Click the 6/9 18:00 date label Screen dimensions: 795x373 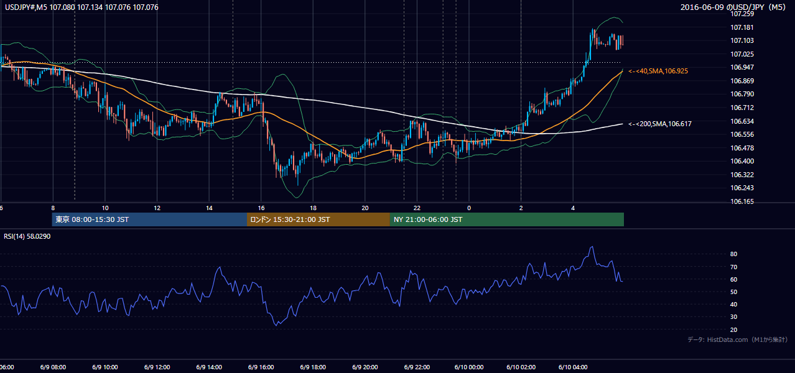(x=314, y=367)
